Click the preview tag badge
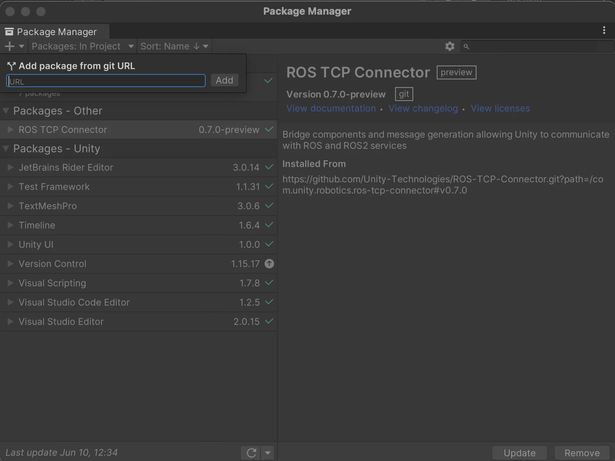Viewport: 615px width, 461px height. coord(456,72)
